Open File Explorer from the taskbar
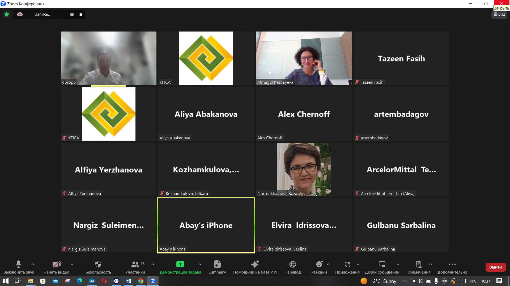Viewport: 510px width, 286px height. pyautogui.click(x=31, y=281)
